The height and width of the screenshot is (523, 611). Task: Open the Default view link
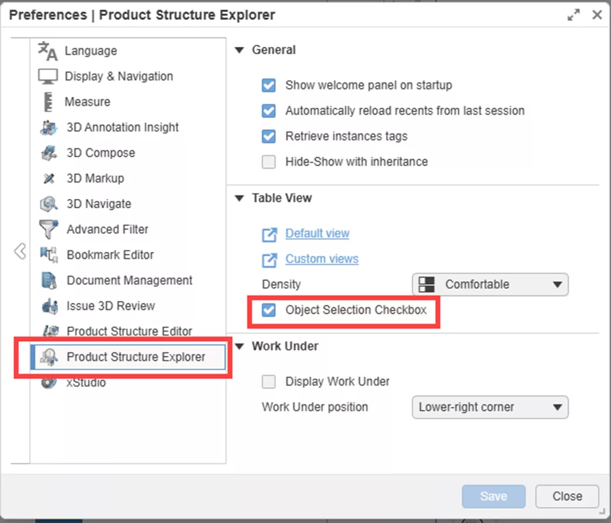coord(317,233)
